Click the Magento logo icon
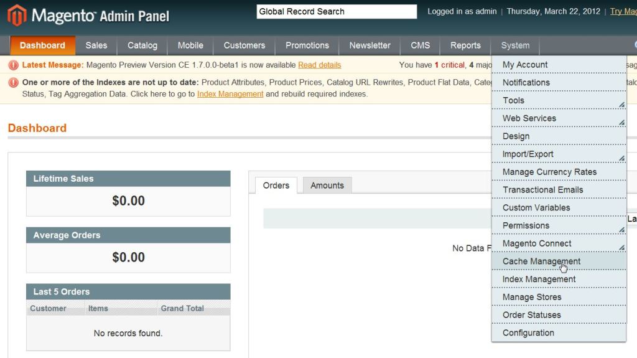637x358 pixels. point(17,16)
